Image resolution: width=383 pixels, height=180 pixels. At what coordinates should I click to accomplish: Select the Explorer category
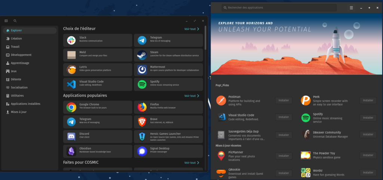pos(30,31)
